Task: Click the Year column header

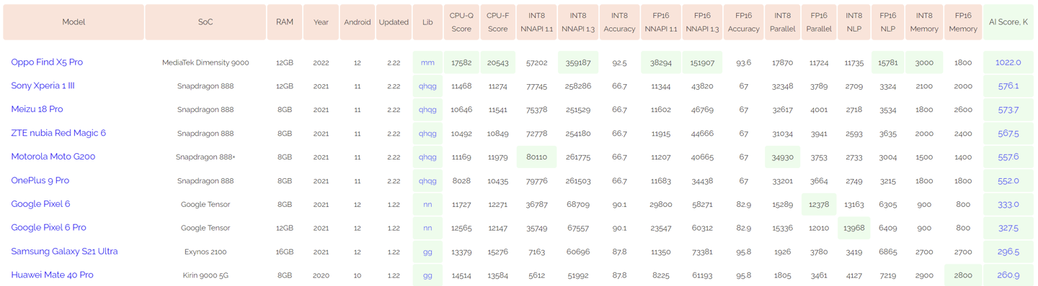Action: coord(321,22)
